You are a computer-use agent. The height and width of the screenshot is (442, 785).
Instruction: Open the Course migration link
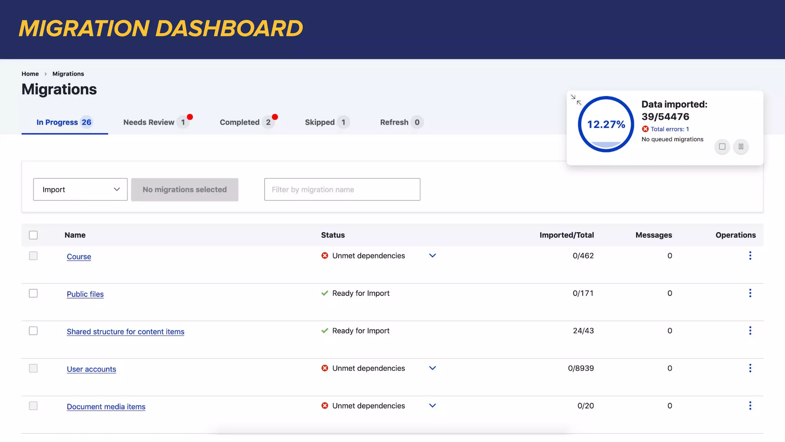(x=79, y=257)
